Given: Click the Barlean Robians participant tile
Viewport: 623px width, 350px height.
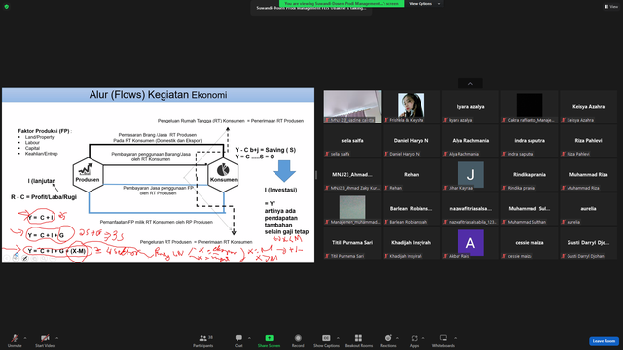Looking at the screenshot, I should (x=411, y=209).
